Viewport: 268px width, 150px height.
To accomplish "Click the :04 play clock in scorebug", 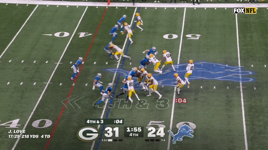I will point(119,122).
